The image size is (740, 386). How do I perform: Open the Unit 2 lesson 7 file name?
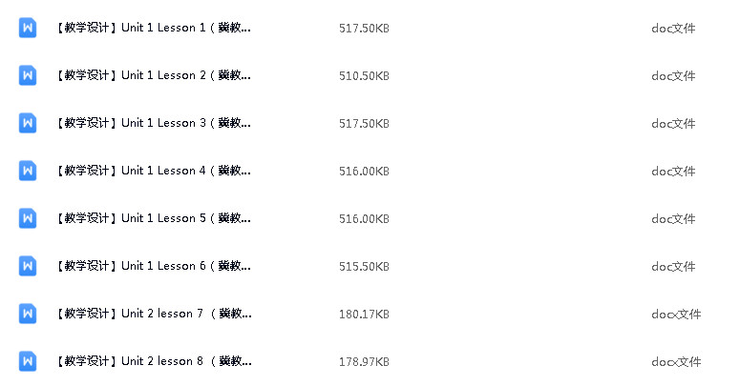pos(155,314)
